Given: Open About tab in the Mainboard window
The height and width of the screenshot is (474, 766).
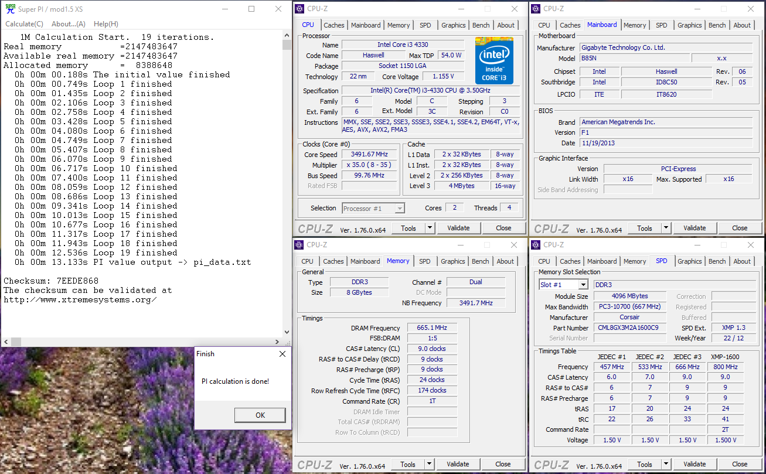Looking at the screenshot, I should (742, 25).
